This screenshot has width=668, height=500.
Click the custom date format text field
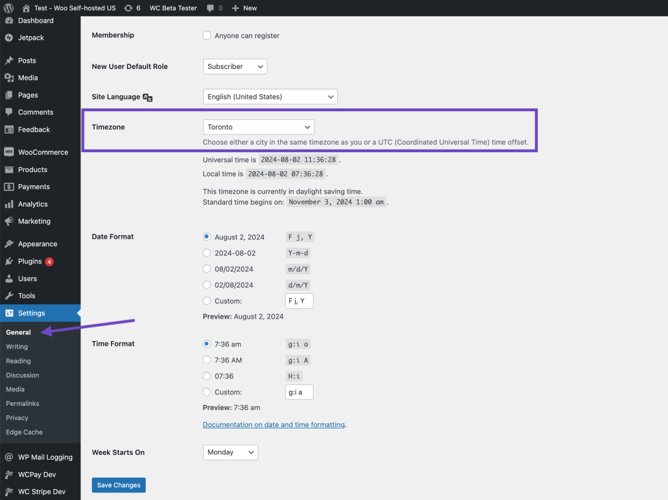(299, 301)
